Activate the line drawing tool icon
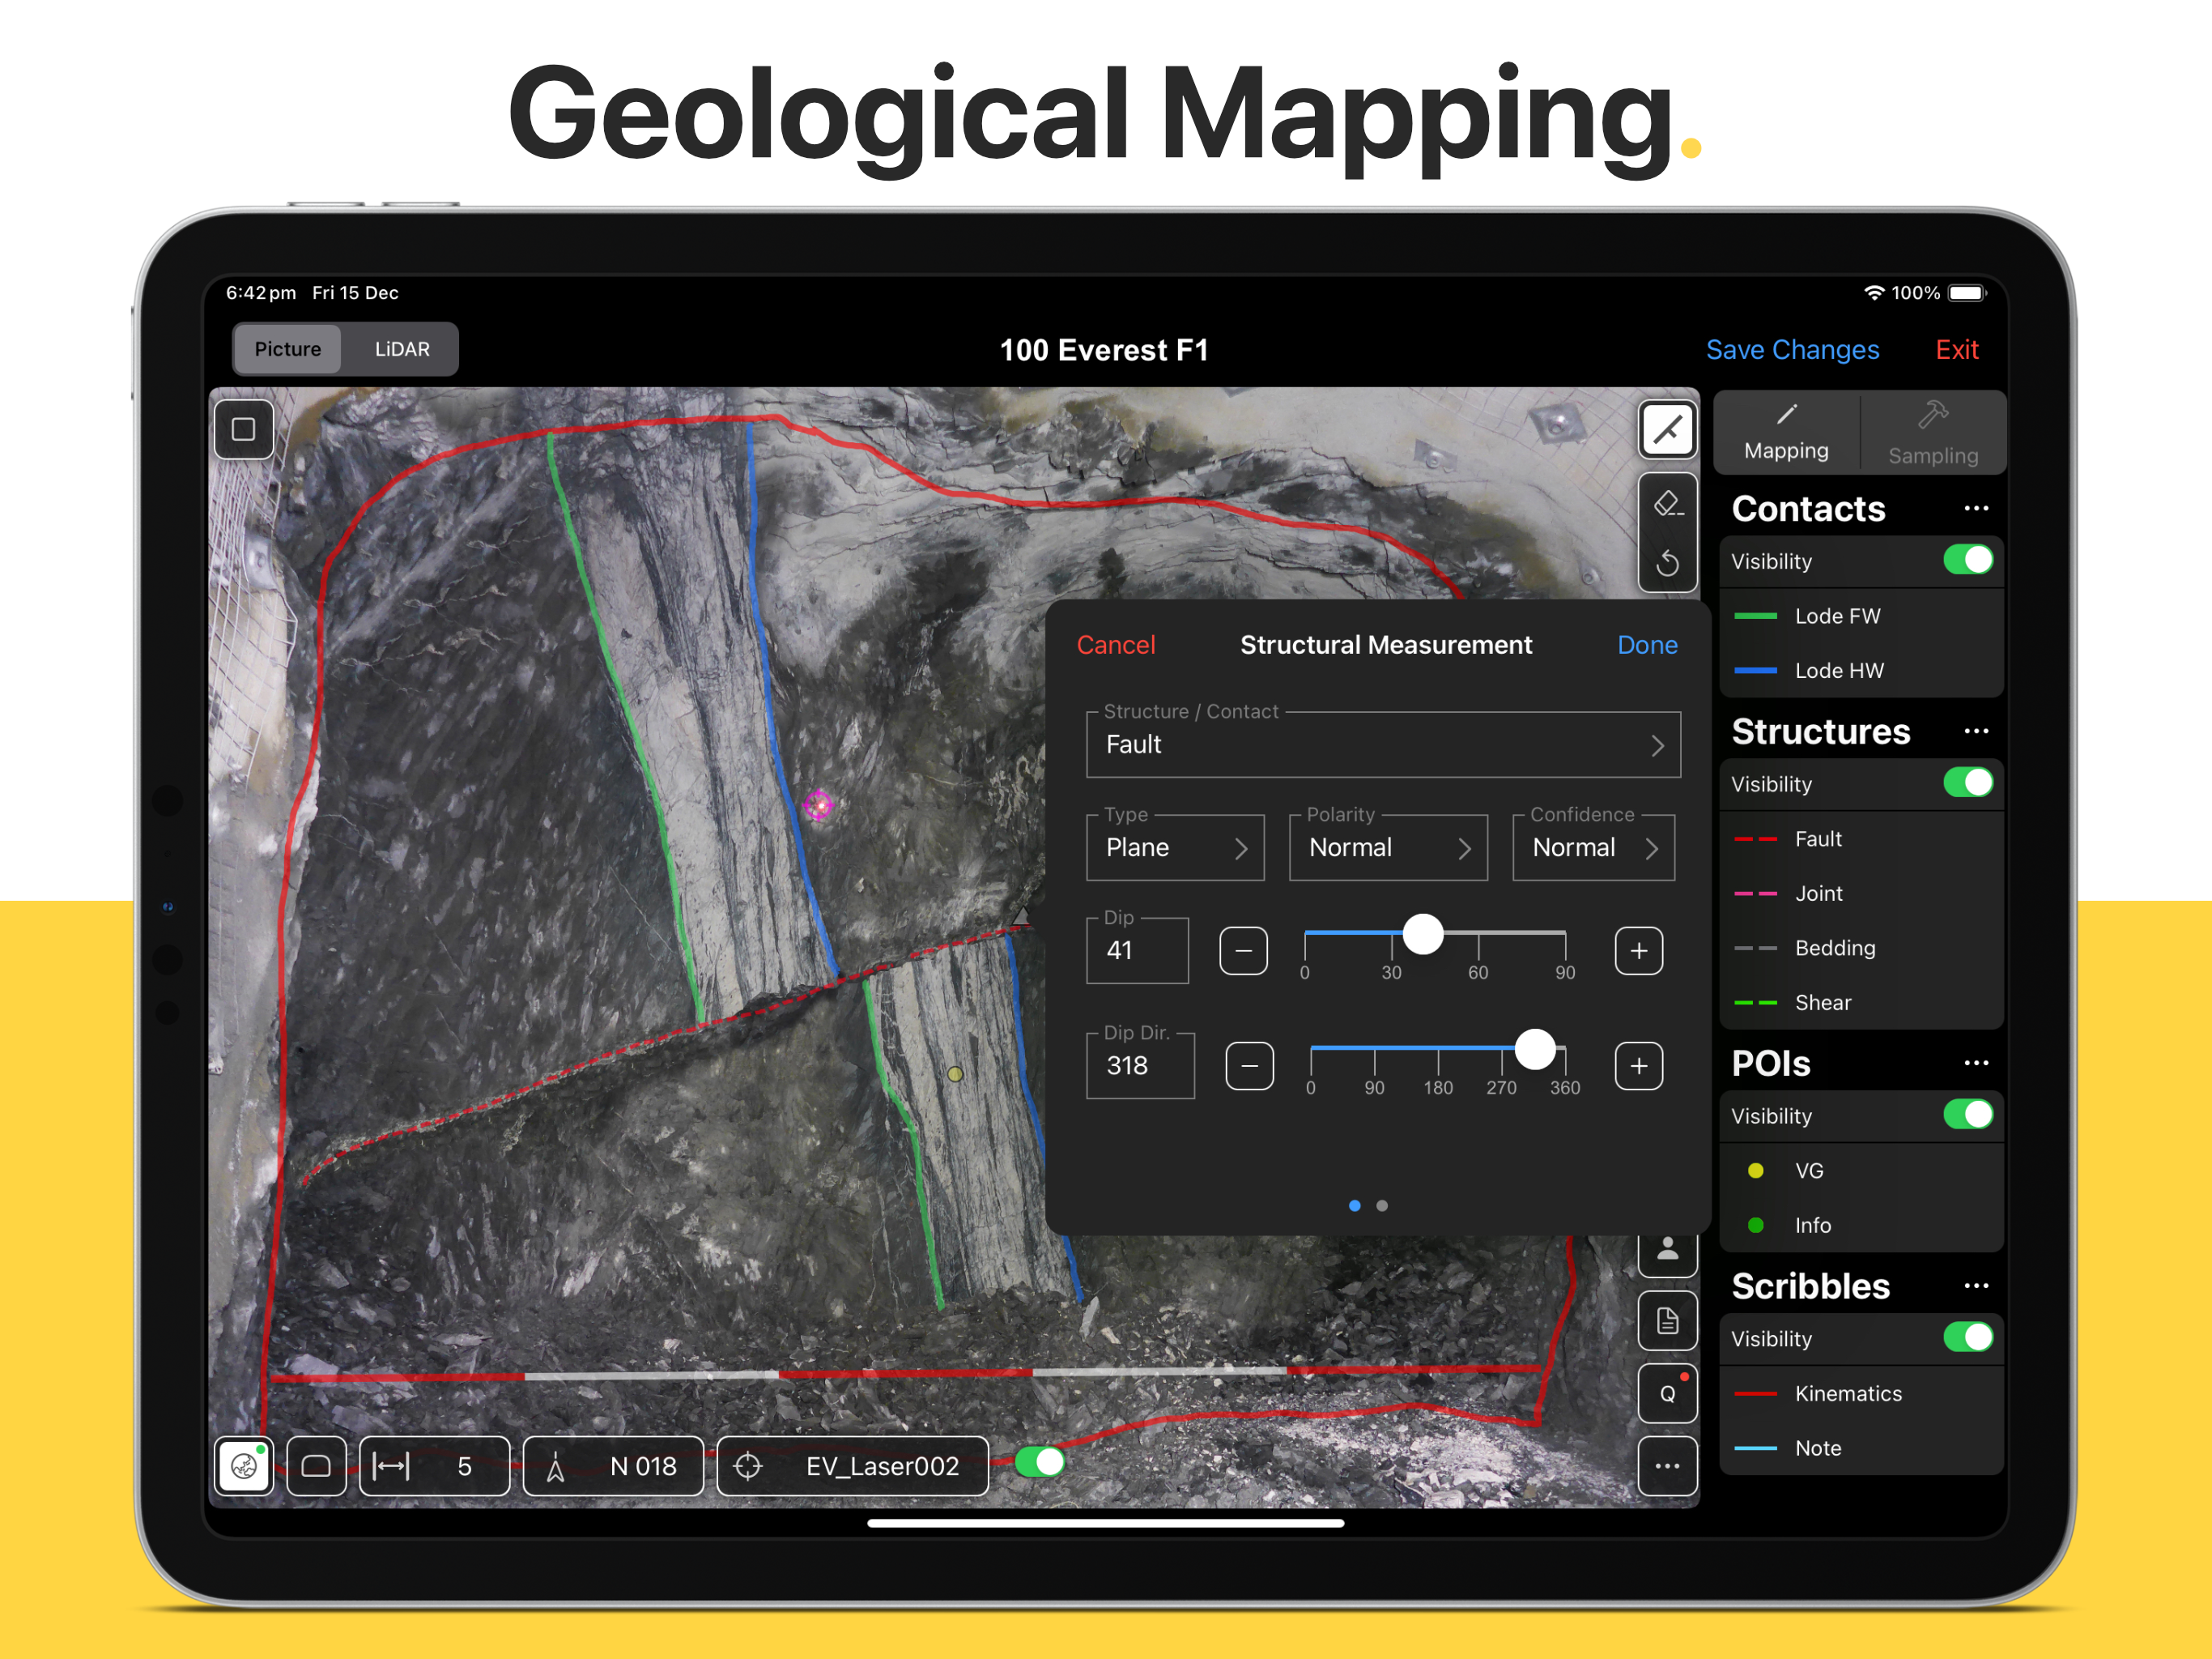The height and width of the screenshot is (1659, 2212). (1667, 430)
